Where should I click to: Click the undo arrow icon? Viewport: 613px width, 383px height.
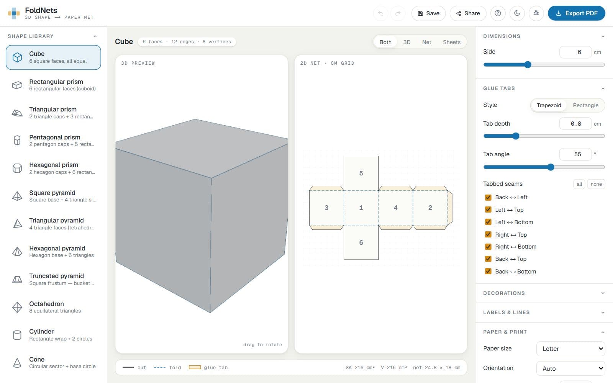tap(380, 13)
